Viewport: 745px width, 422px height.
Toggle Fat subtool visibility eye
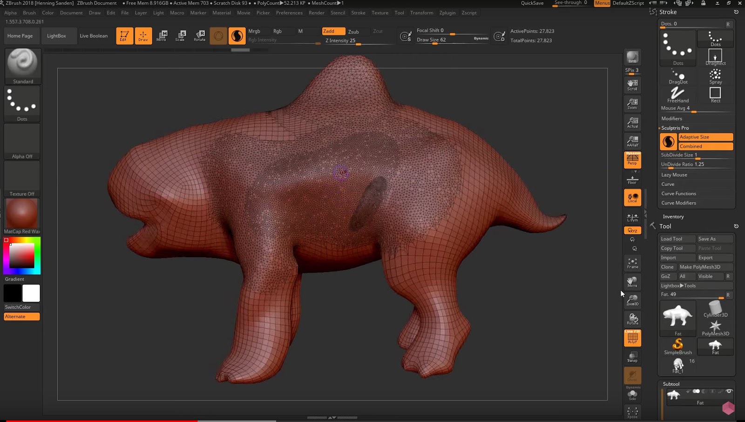pos(729,391)
